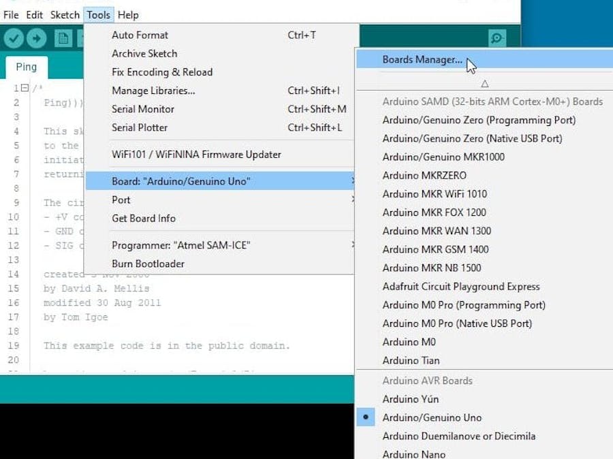Viewport: 613px width, 459px height.
Task: Open Serial Plotter menu entry
Action: [219, 127]
